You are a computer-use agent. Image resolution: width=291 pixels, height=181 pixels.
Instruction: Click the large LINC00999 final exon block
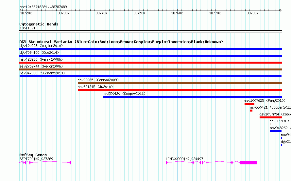pyautogui.click(x=248, y=163)
